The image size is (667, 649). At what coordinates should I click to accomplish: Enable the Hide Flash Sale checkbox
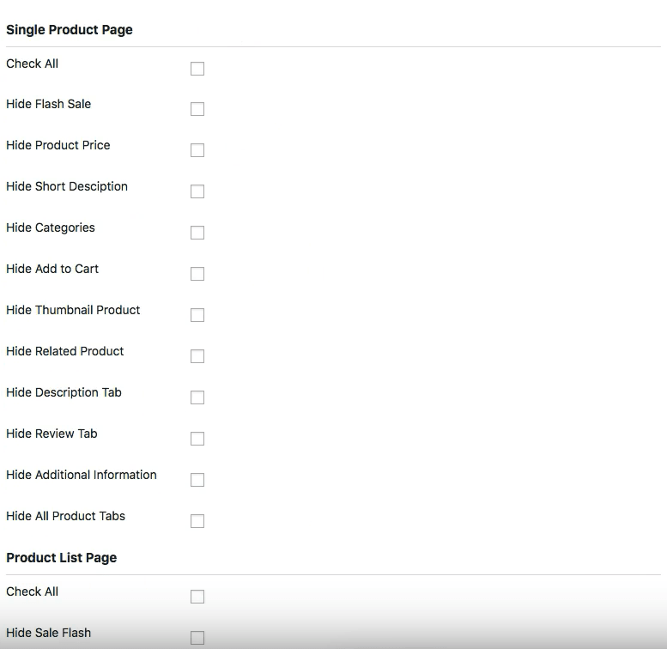(197, 109)
